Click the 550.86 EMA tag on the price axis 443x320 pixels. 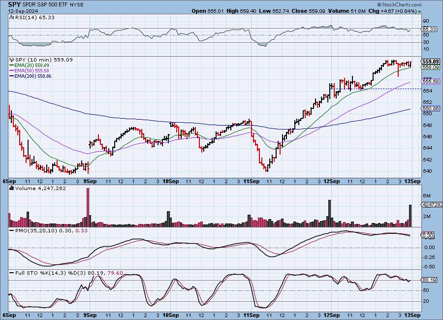pyautogui.click(x=430, y=108)
